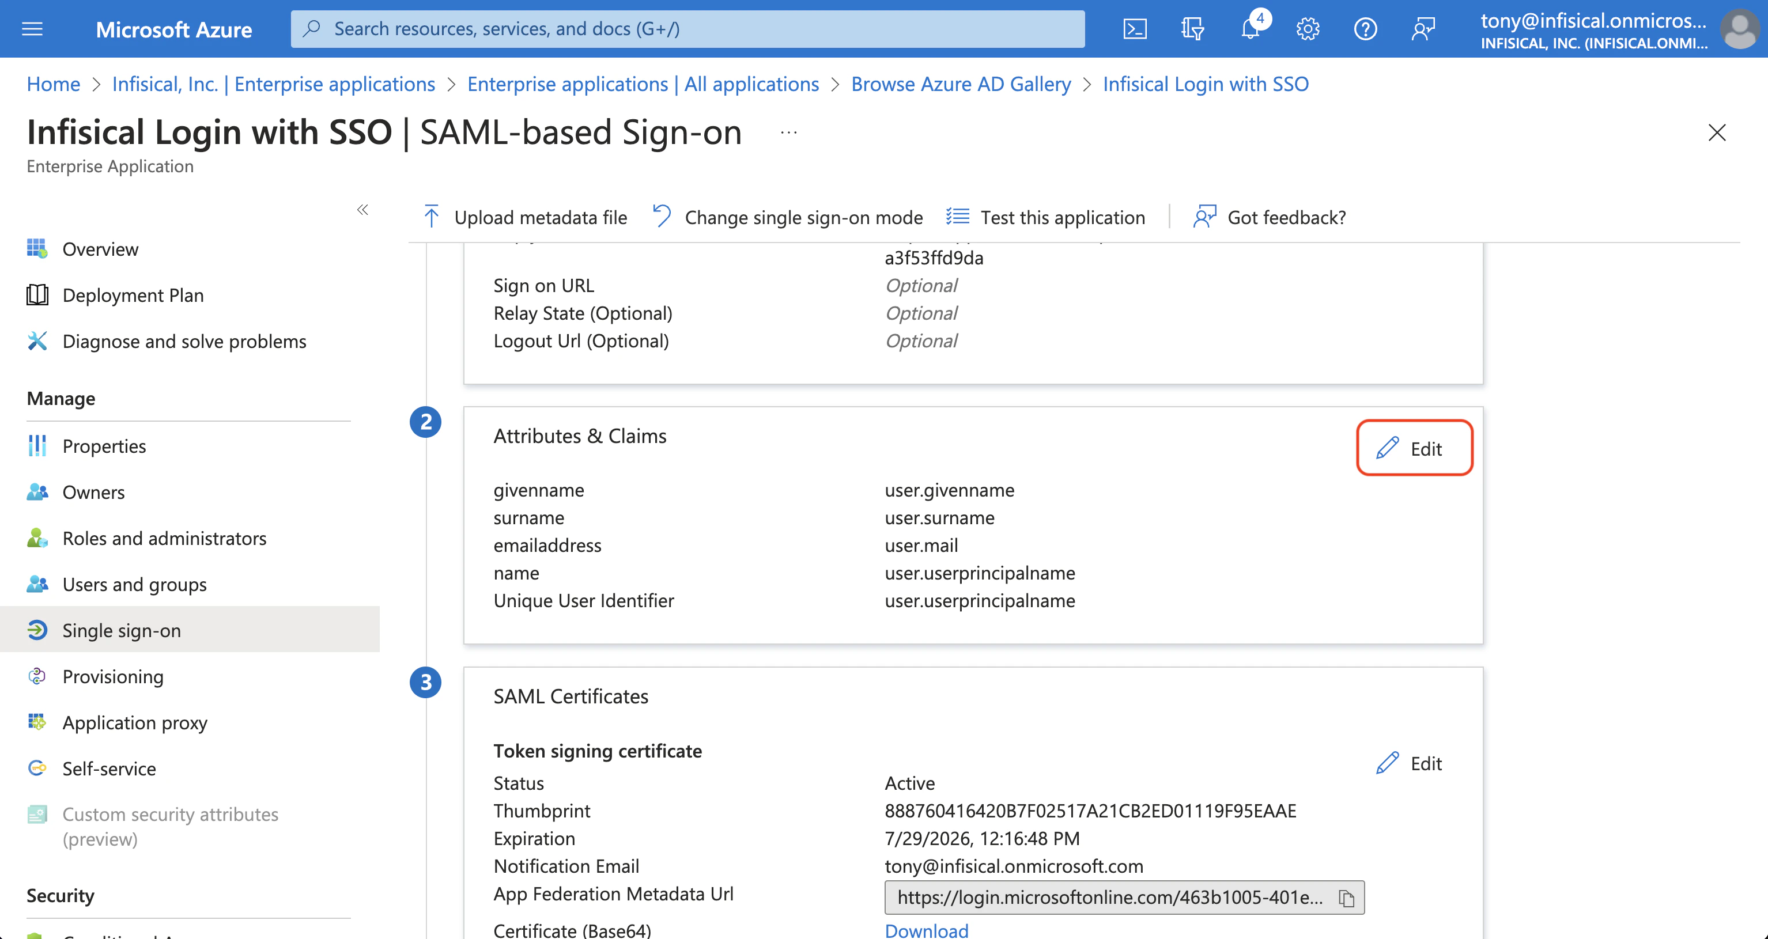This screenshot has height=939, width=1768.
Task: Click the user.mail claim value
Action: (x=921, y=546)
